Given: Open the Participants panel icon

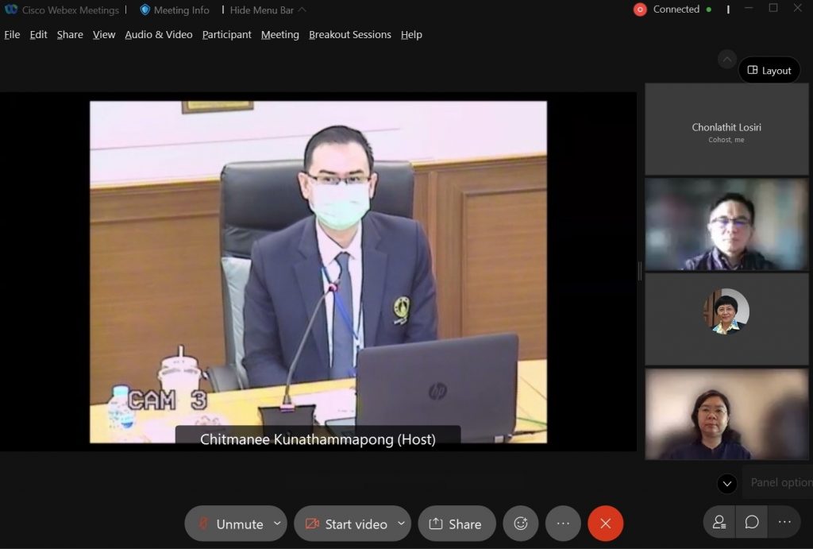Looking at the screenshot, I should [x=719, y=522].
